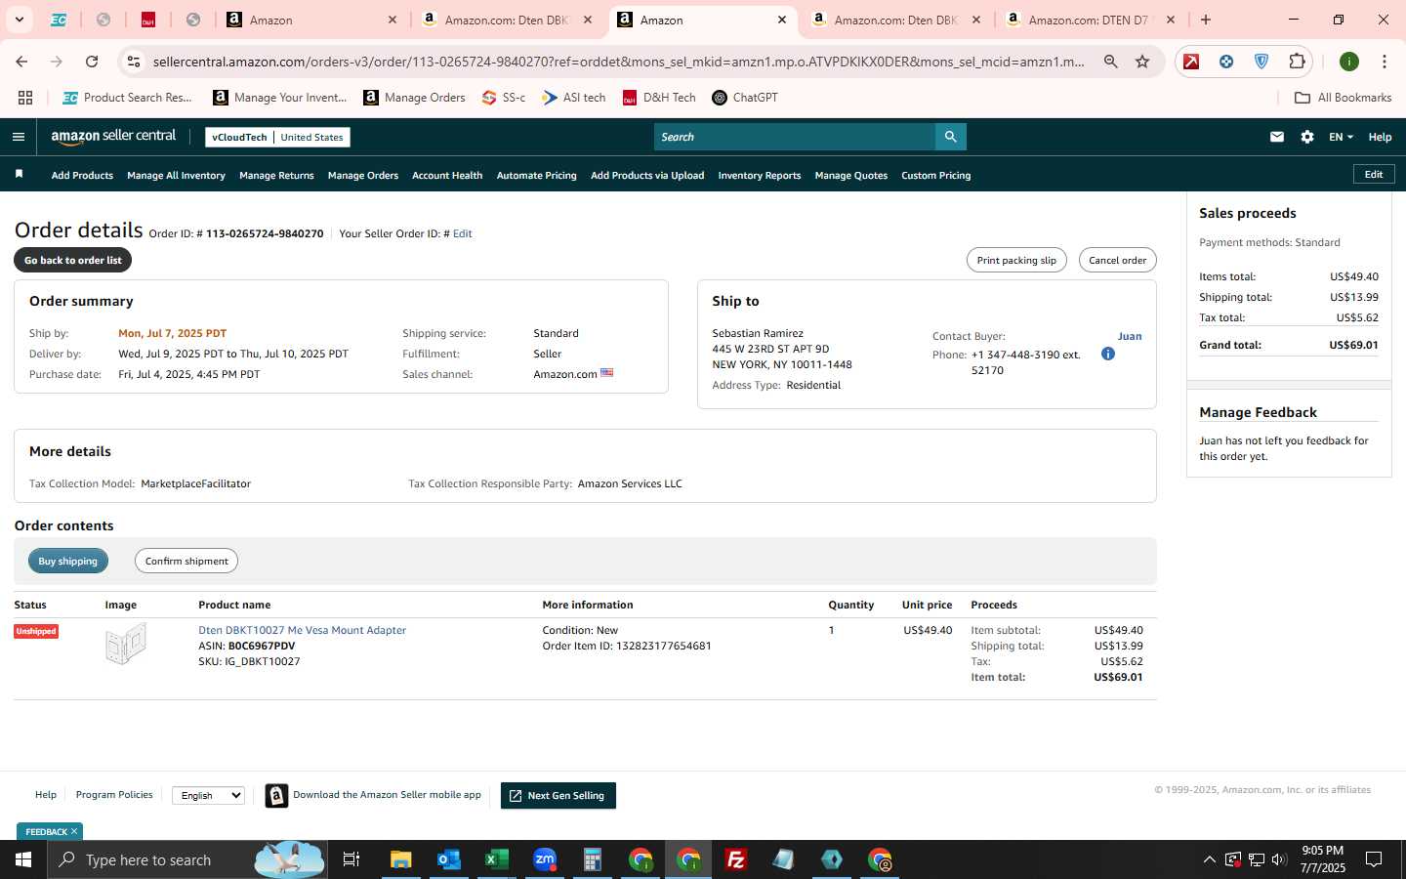1406x879 pixels.
Task: Open Outlook from the taskbar
Action: 449,859
